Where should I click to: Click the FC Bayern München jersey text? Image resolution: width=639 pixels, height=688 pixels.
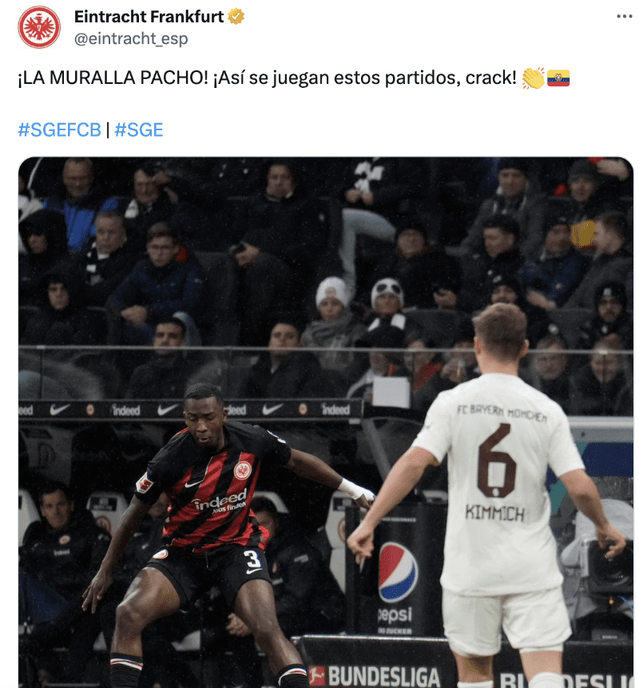tap(502, 412)
